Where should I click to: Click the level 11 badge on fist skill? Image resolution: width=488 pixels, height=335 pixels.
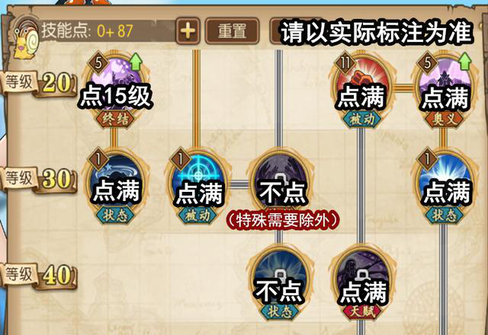(345, 63)
